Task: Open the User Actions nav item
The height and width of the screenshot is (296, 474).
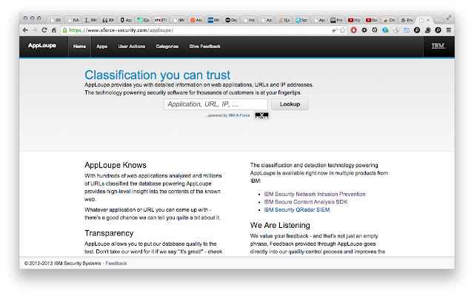Action: tap(132, 46)
